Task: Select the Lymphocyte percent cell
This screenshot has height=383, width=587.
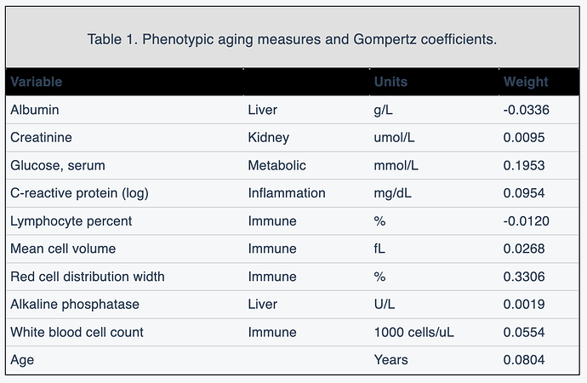Action: [x=71, y=221]
